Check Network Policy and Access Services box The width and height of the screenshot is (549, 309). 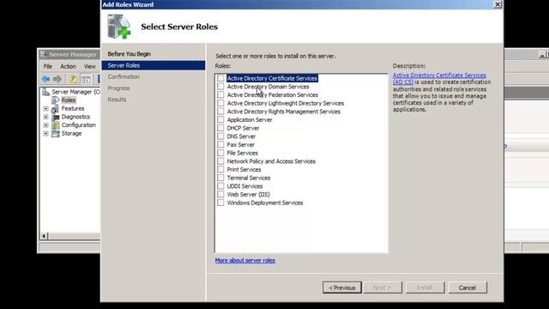click(220, 161)
